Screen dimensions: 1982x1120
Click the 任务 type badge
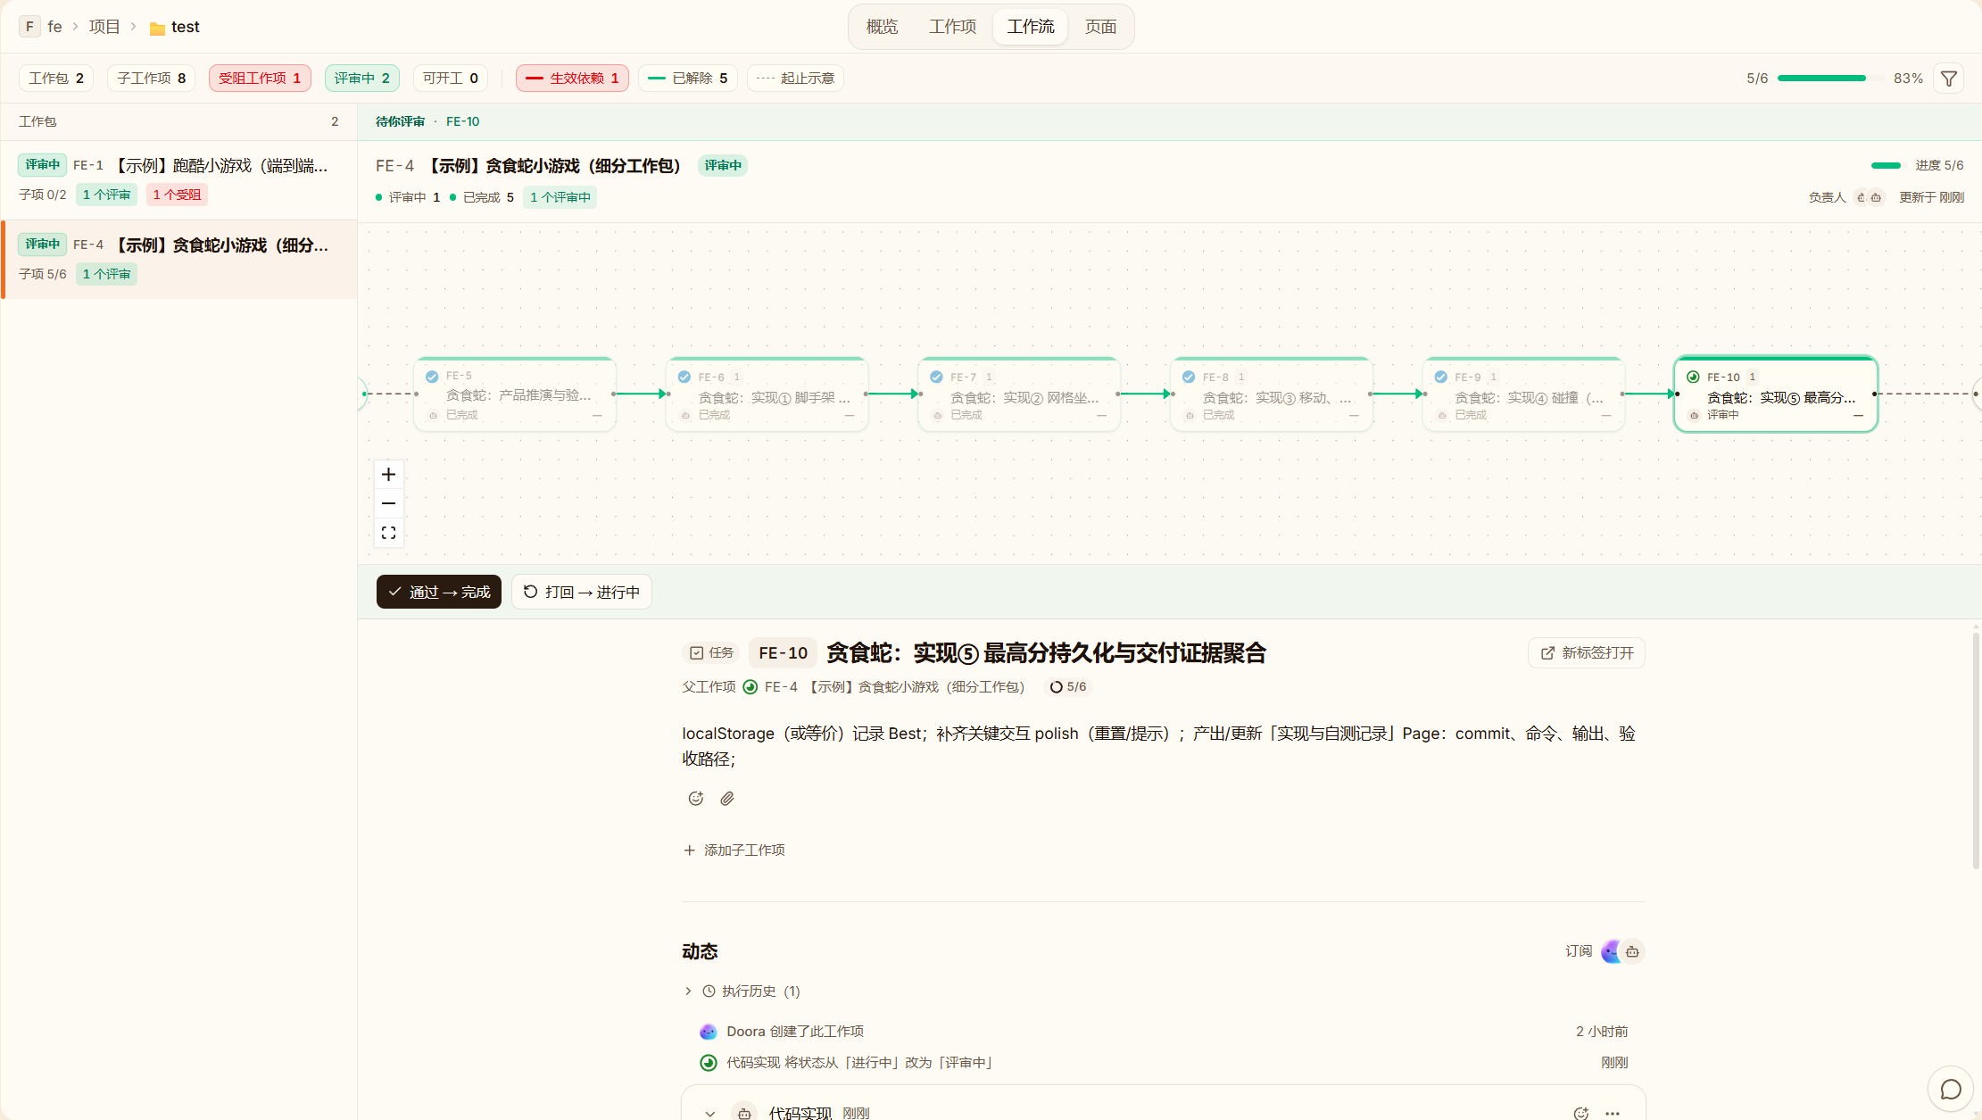click(711, 652)
